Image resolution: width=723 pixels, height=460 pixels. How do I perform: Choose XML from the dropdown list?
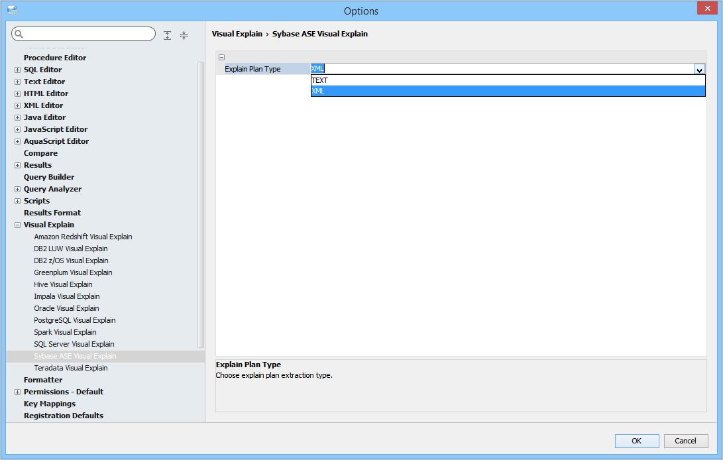pyautogui.click(x=508, y=91)
